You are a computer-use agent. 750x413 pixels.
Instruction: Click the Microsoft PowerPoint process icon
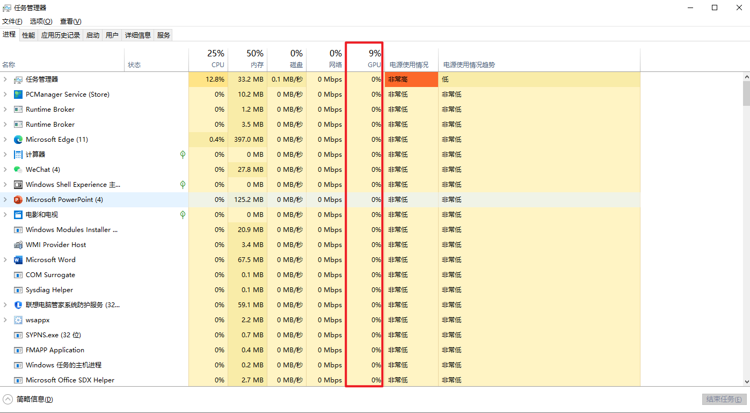coord(18,200)
